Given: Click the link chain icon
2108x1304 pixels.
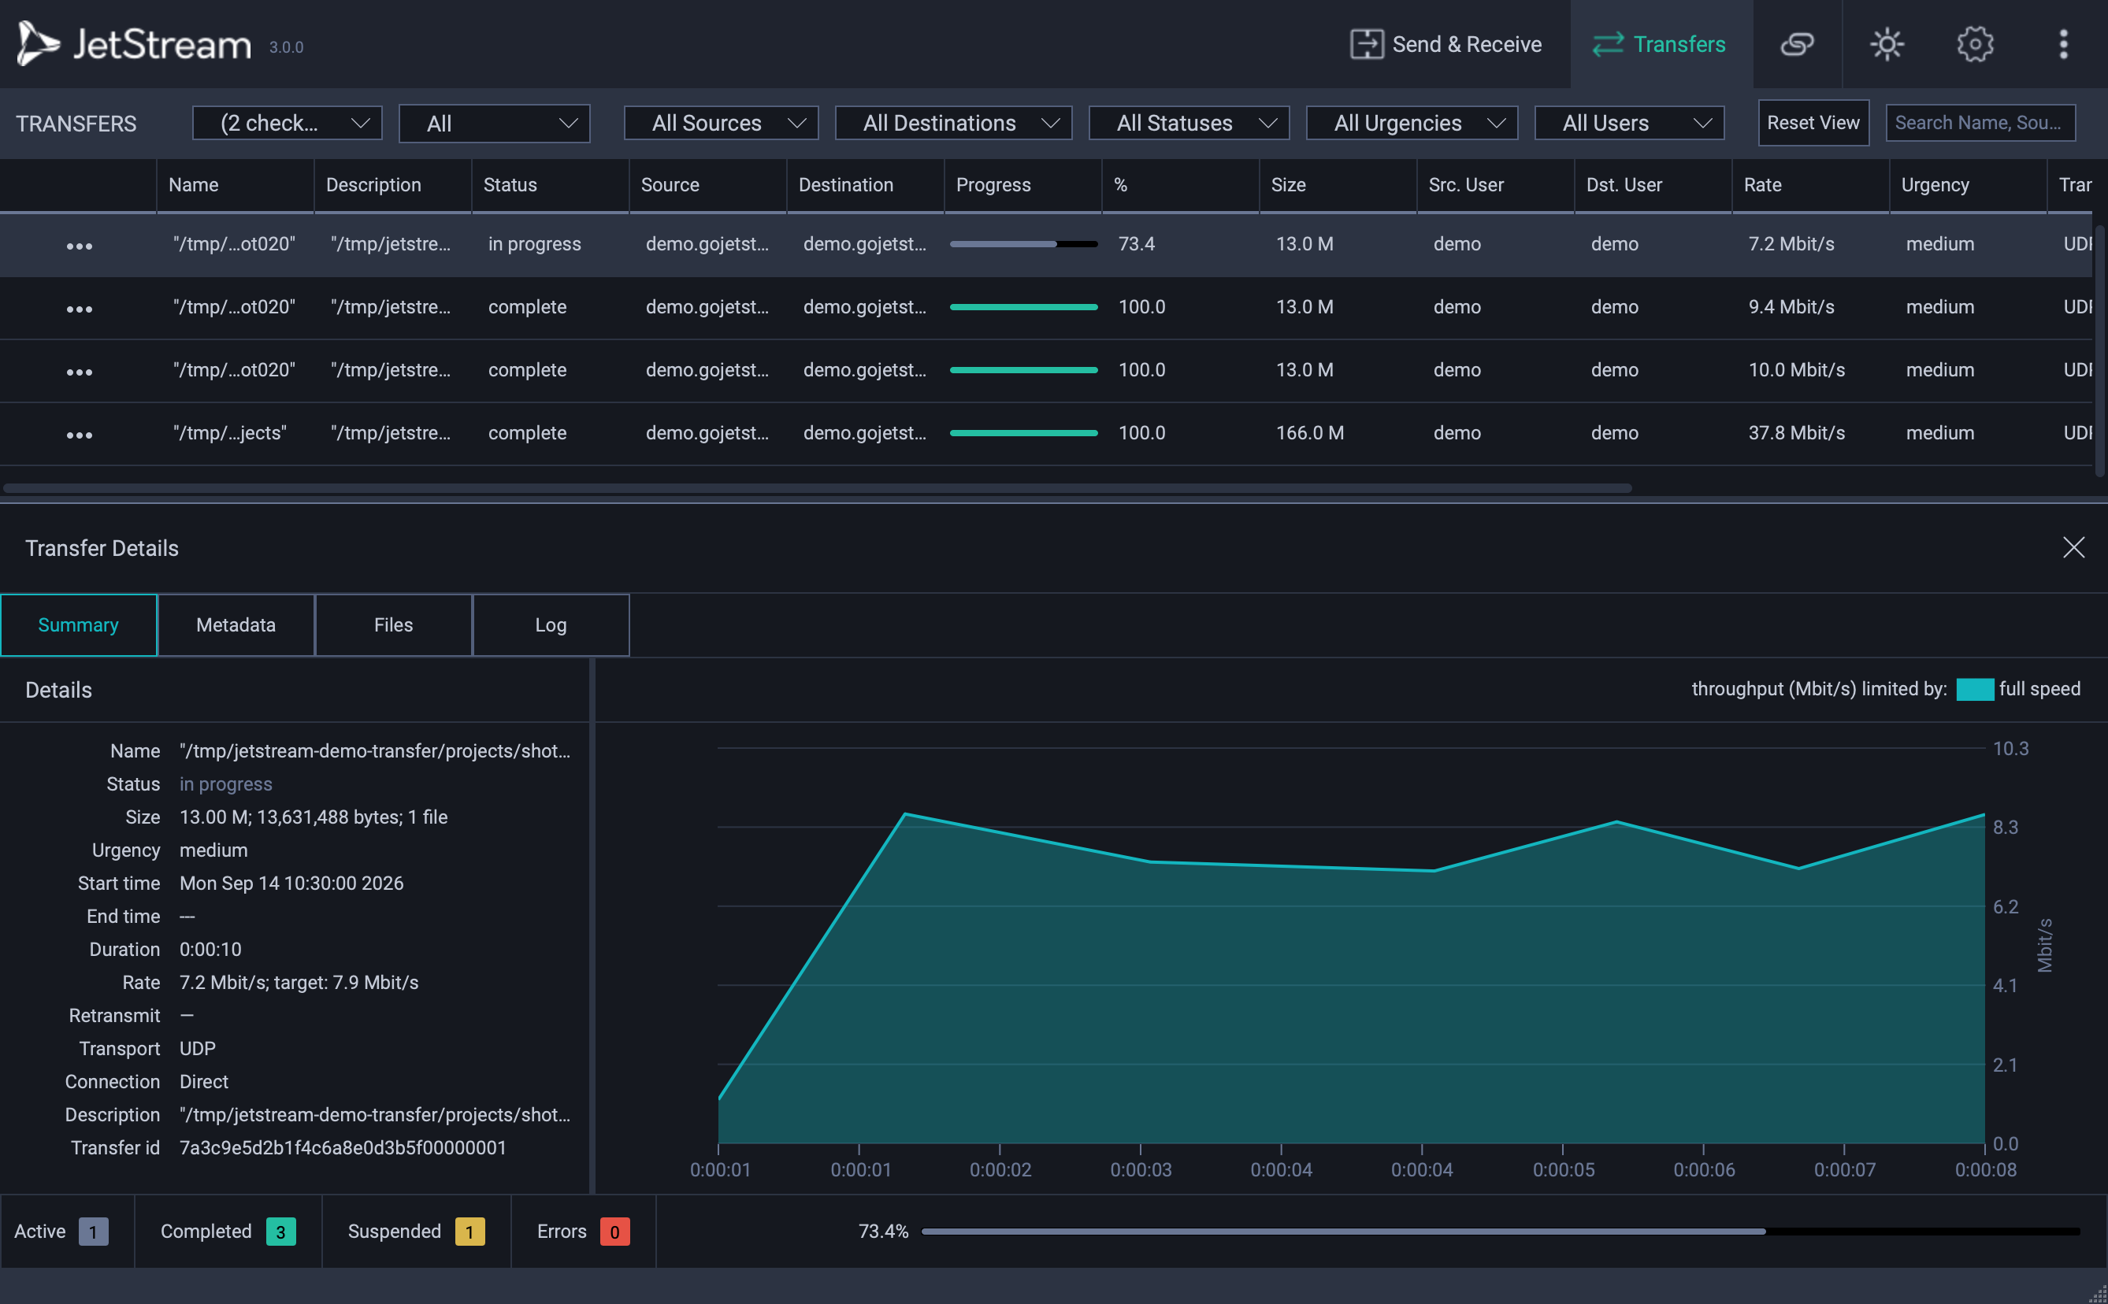Looking at the screenshot, I should click(x=1798, y=44).
